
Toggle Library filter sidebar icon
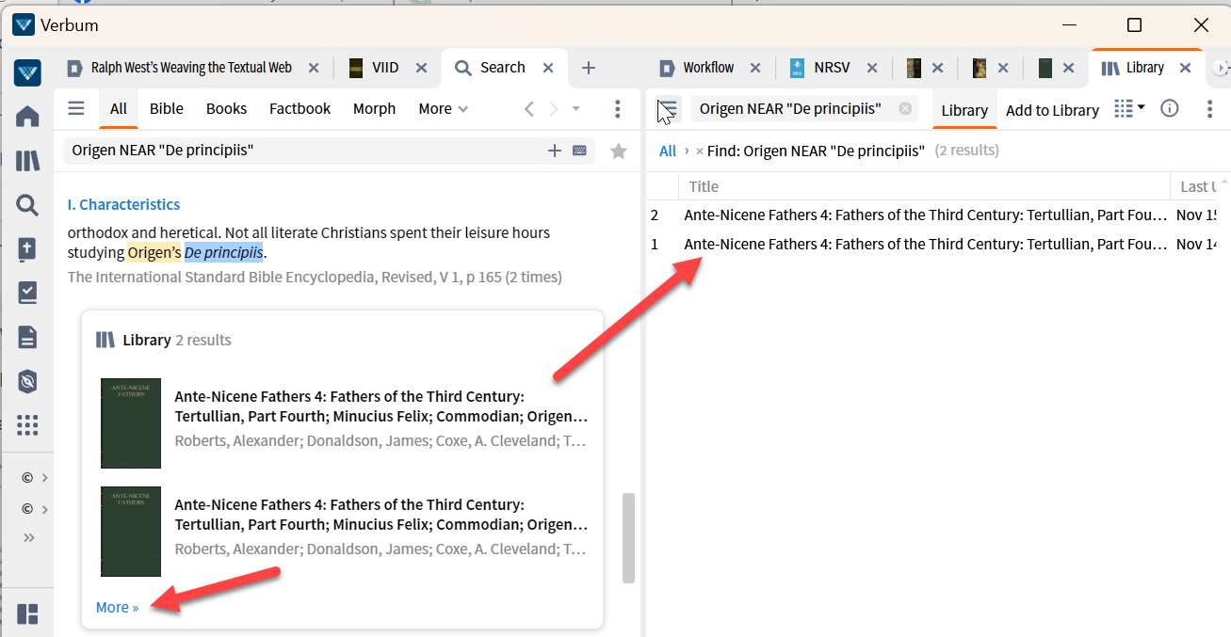[x=667, y=110]
